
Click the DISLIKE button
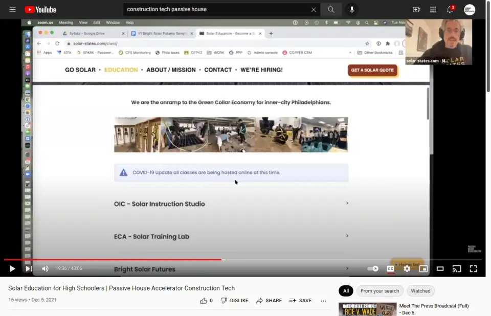[234, 301]
